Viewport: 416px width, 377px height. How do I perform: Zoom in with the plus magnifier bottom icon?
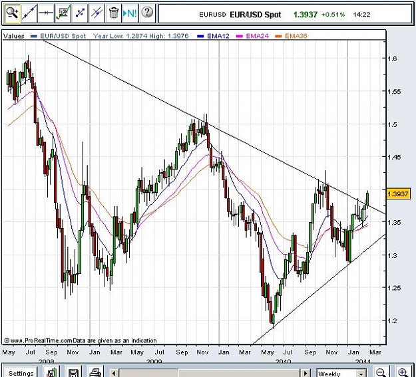[403, 372]
